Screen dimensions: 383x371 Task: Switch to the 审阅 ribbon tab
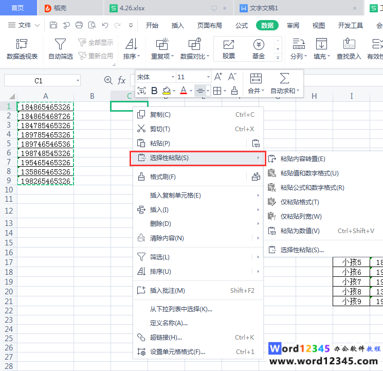pos(293,25)
